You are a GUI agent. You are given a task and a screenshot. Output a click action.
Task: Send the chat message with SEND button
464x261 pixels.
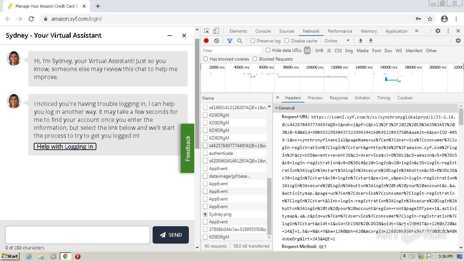coord(171,235)
